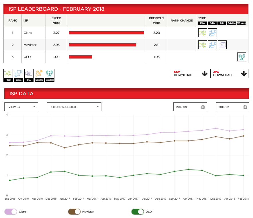Select the Satellite dish legend icon
Image resolution: width=253 pixels, height=218 pixels.
pos(39,75)
